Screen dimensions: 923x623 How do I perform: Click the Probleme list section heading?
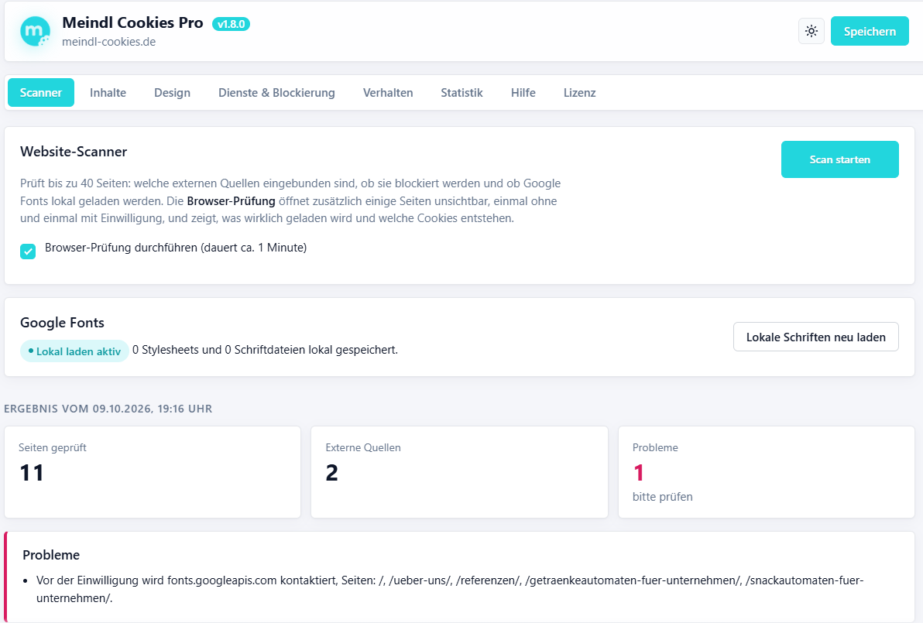51,555
